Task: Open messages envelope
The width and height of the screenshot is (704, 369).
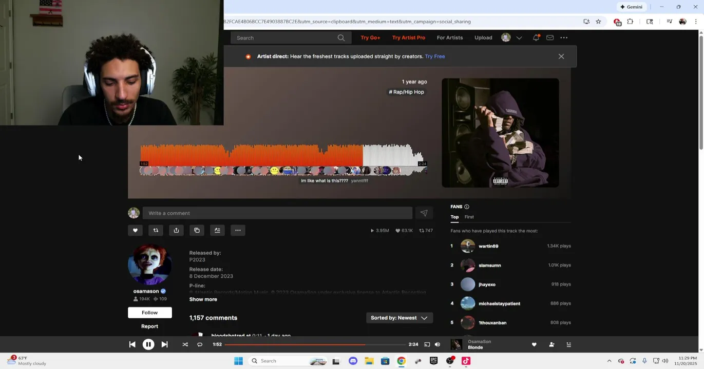Action: click(x=550, y=37)
